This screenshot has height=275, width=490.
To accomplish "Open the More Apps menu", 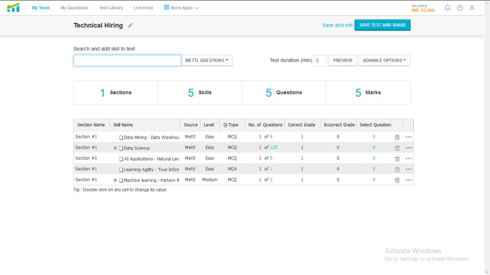I will click(x=181, y=8).
